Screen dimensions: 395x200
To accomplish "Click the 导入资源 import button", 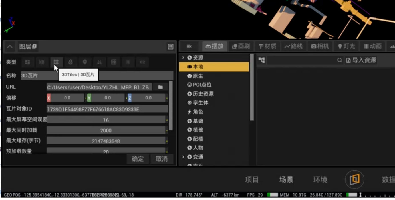I will pyautogui.click(x=361, y=60).
